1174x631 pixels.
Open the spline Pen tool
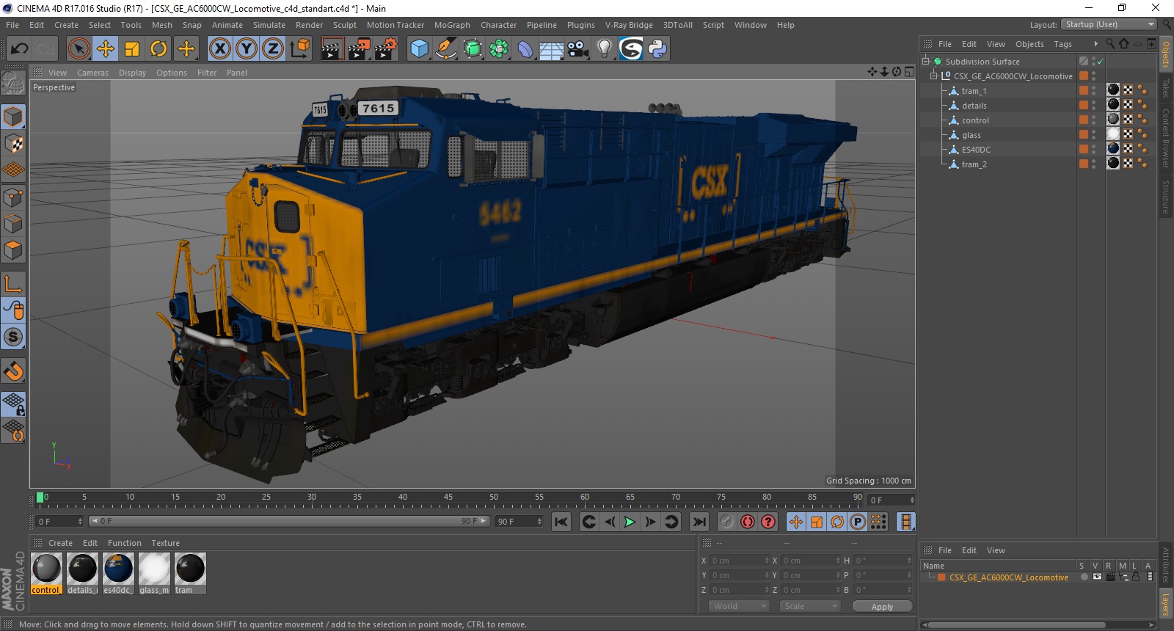445,49
